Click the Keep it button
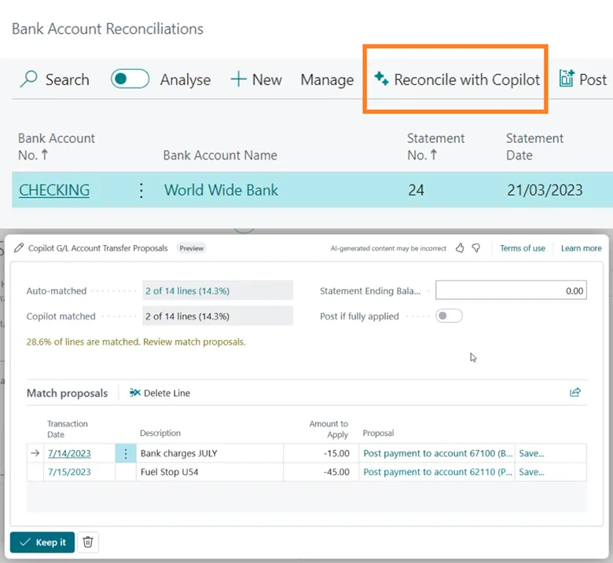The height and width of the screenshot is (563, 613). pos(42,543)
